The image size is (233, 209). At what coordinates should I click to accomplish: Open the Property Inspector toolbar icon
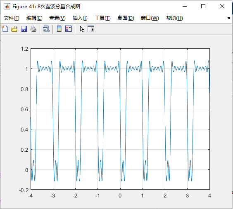91,29
